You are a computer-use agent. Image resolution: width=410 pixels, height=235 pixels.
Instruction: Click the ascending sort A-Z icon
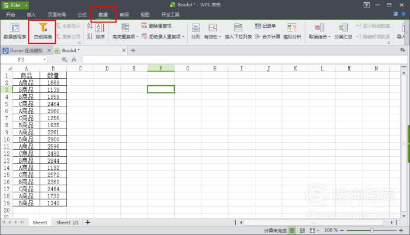pos(89,25)
